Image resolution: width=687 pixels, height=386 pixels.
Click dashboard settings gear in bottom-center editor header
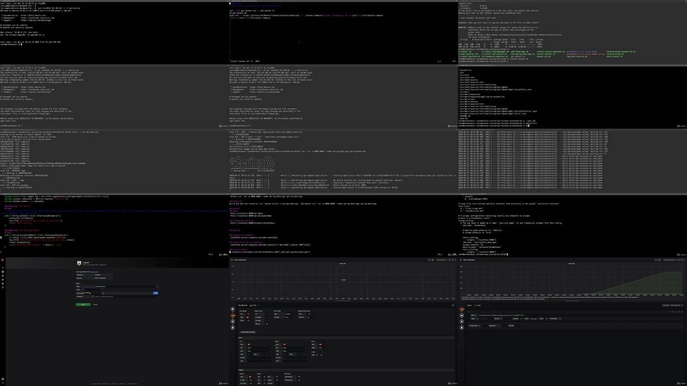tap(433, 260)
